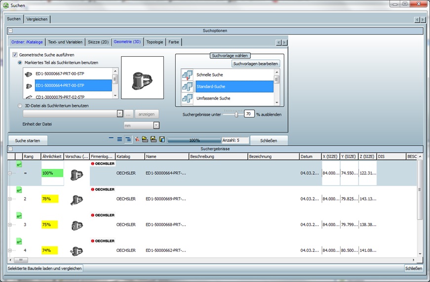Image resolution: width=430 pixels, height=282 pixels.
Task: Select 3D-Datei als Suchkriterium radio button
Action: pos(20,106)
